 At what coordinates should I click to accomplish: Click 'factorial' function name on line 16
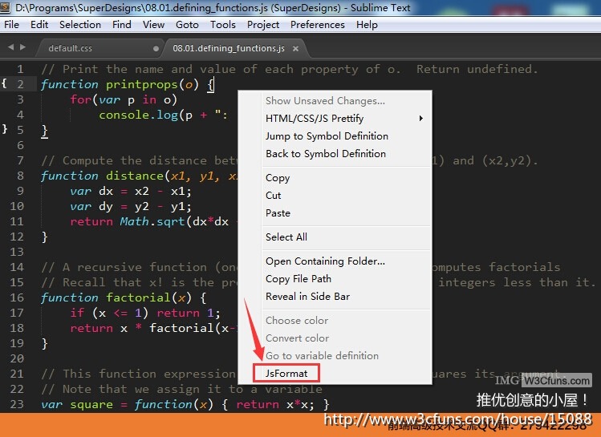tap(138, 297)
